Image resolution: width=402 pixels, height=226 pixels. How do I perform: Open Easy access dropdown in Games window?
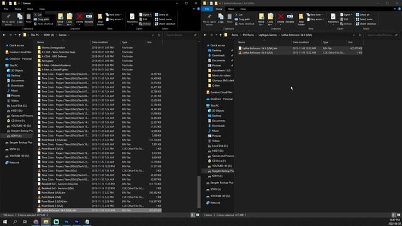pos(114,19)
